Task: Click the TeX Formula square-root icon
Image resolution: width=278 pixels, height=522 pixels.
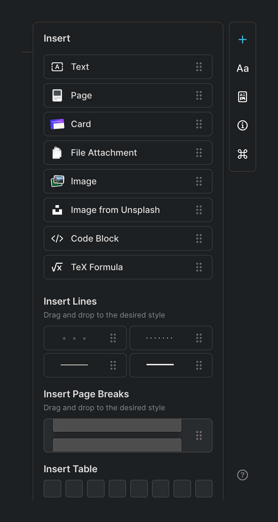Action: (x=57, y=267)
